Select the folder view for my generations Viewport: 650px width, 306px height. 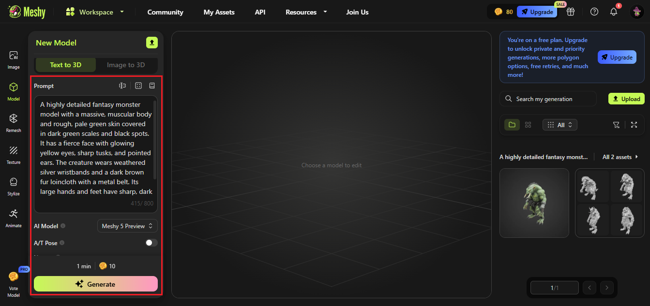(512, 125)
